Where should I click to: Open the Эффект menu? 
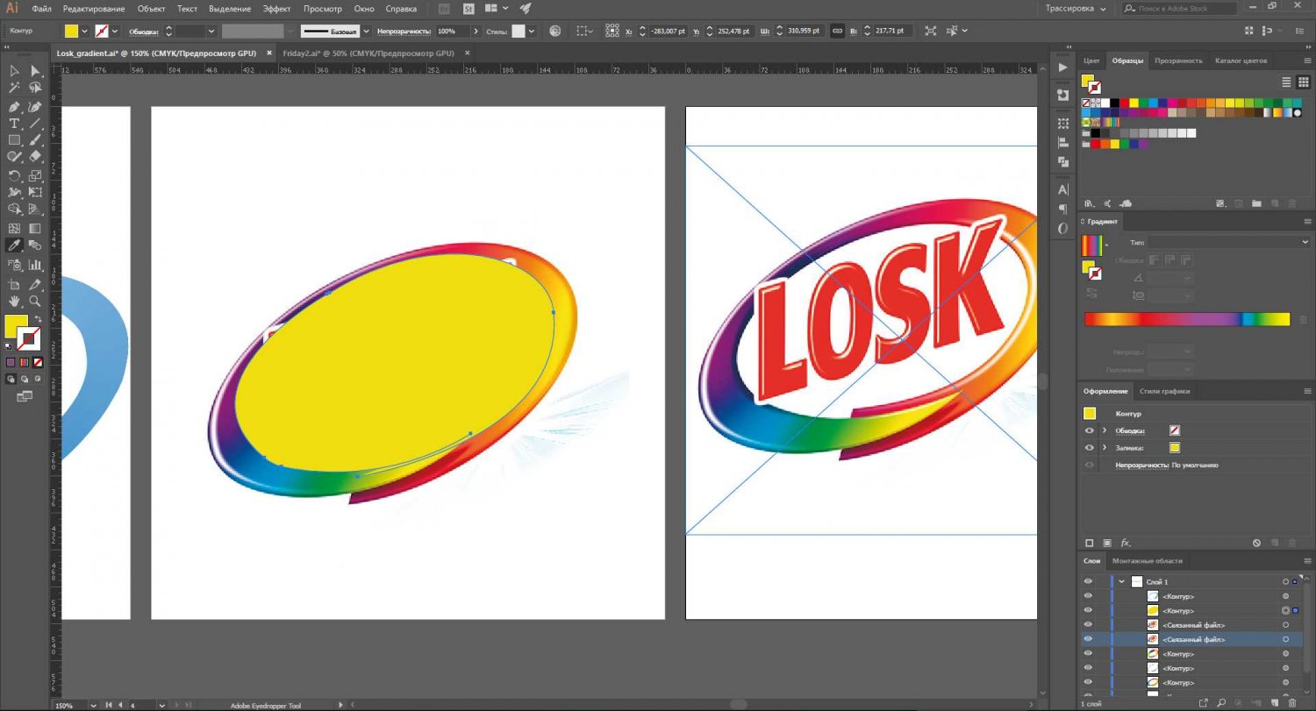[276, 8]
